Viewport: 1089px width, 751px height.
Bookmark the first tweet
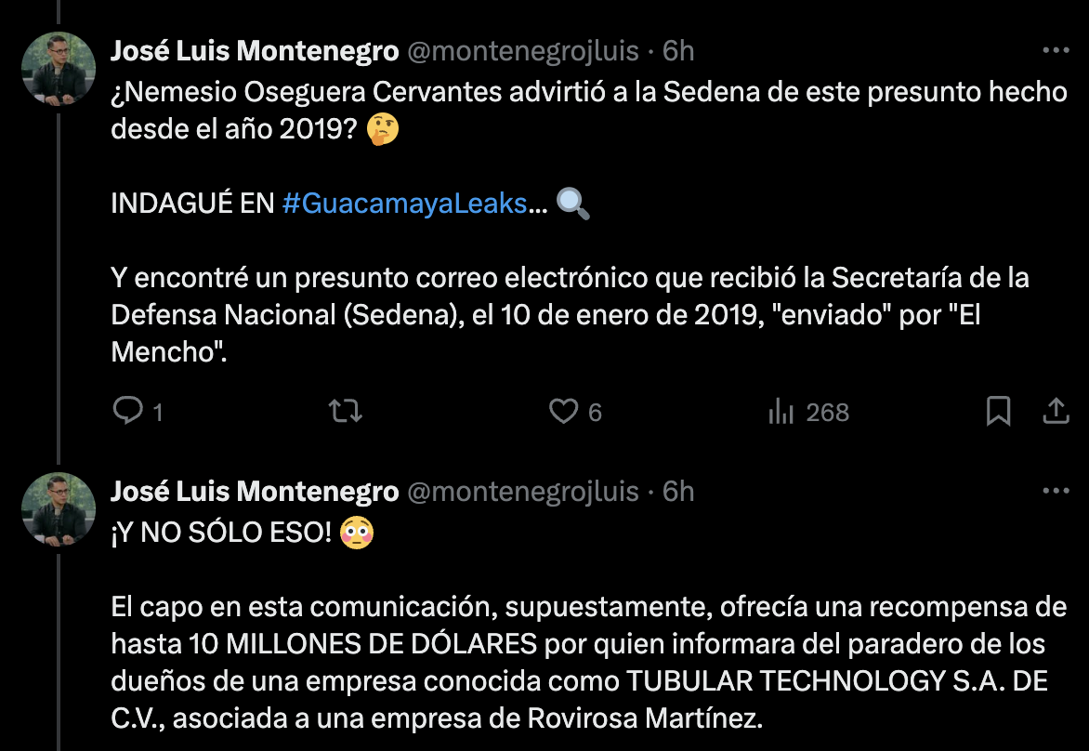point(999,412)
